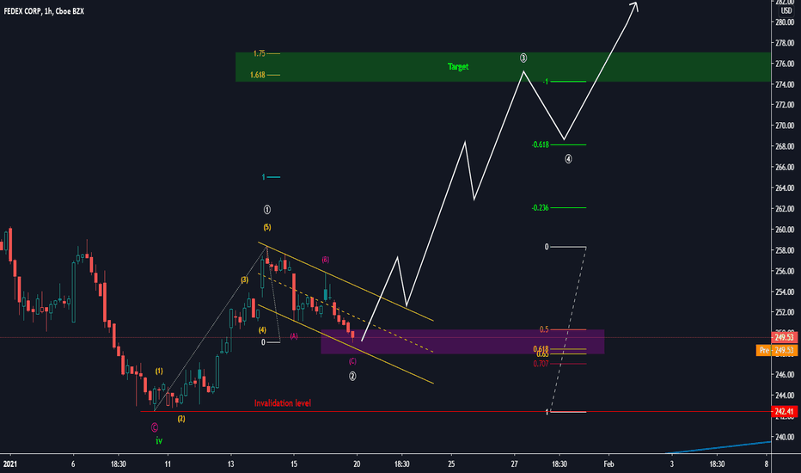
Task: Click the 15 date on time axis
Action: (294, 464)
